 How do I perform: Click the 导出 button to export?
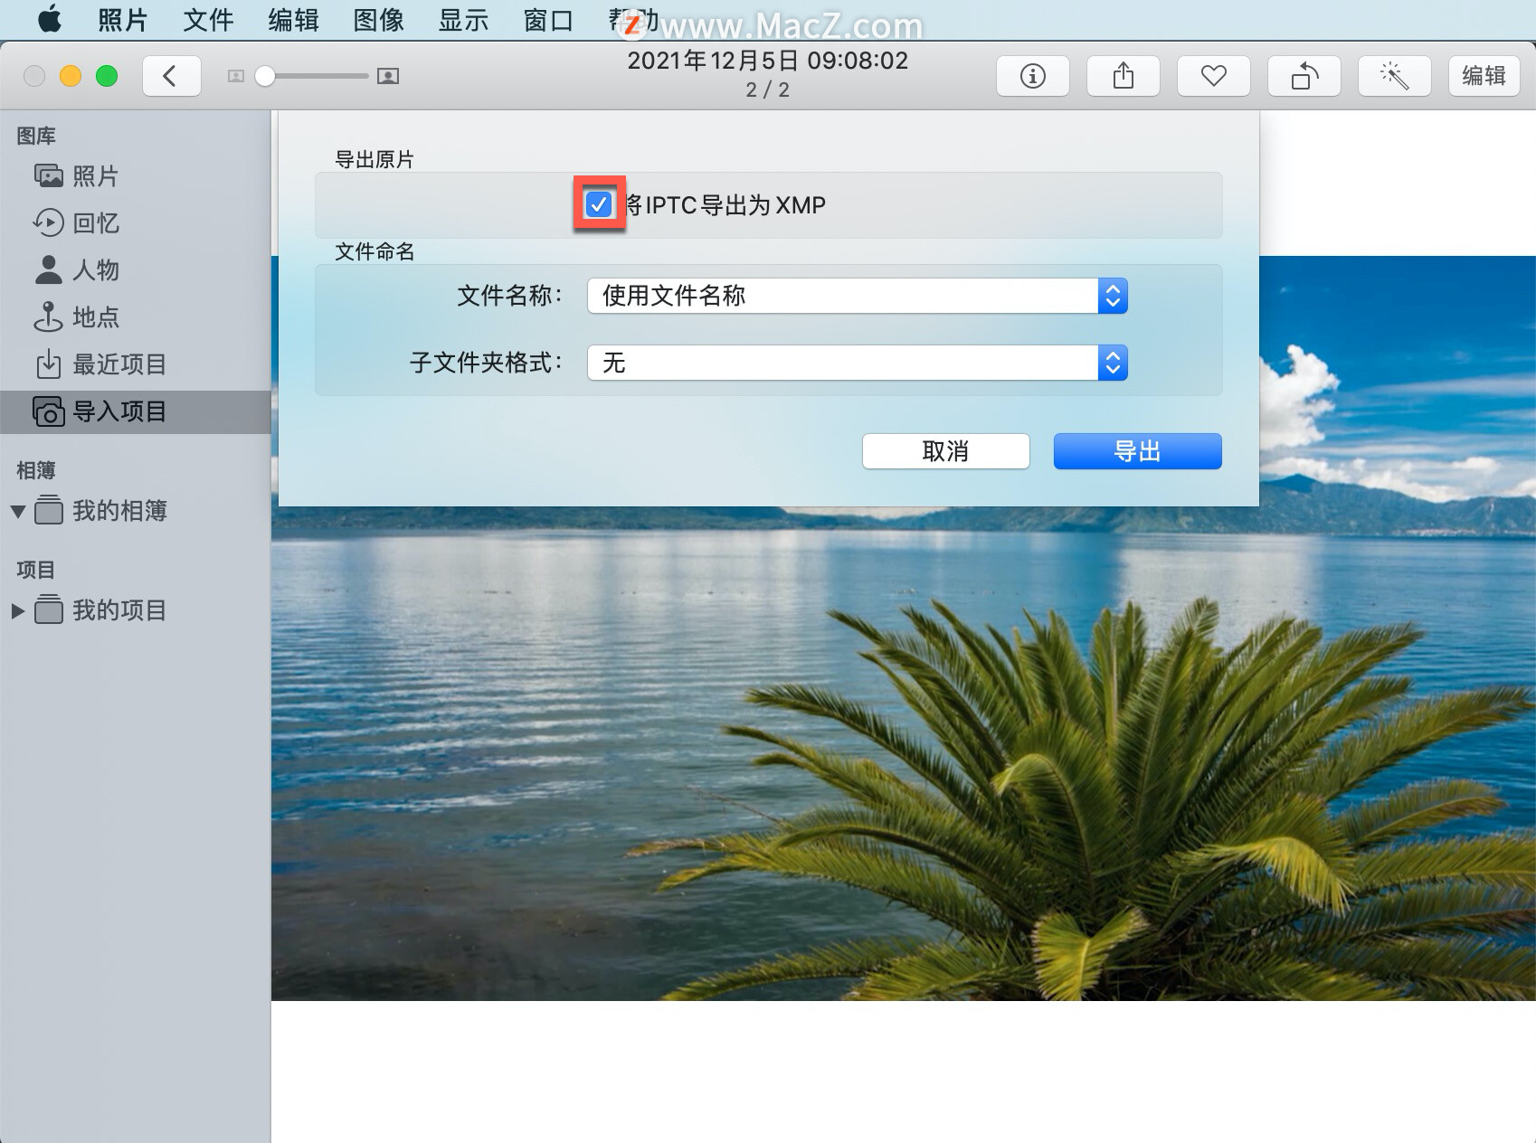tap(1137, 450)
